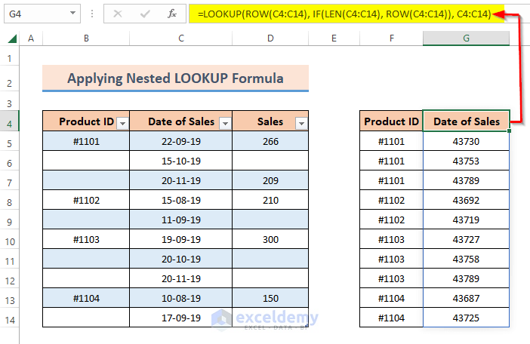Select cell with date 17-09-19
Screen dimensions: 530x344
(x=181, y=318)
